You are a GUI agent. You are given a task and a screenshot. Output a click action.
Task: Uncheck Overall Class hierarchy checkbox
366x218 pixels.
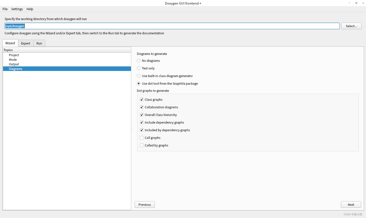coord(142,115)
